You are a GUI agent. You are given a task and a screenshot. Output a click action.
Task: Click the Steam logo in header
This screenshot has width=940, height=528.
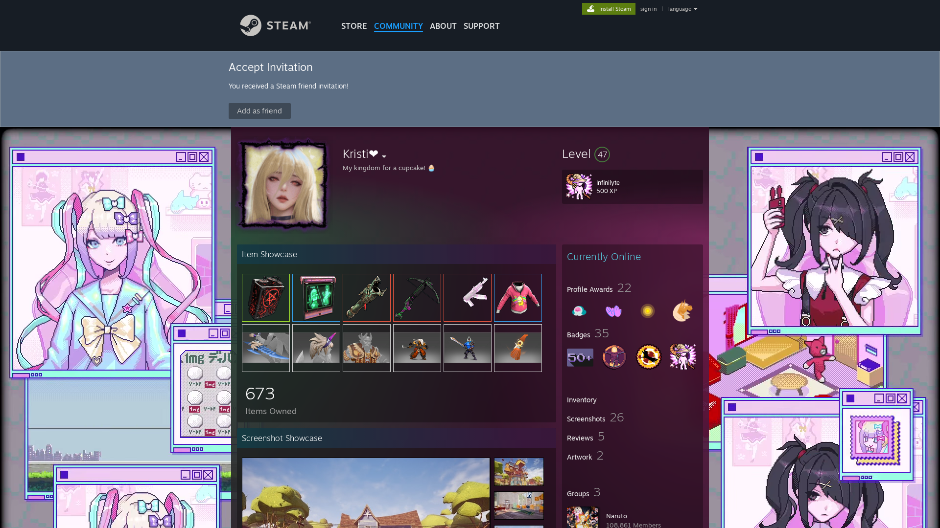click(275, 25)
